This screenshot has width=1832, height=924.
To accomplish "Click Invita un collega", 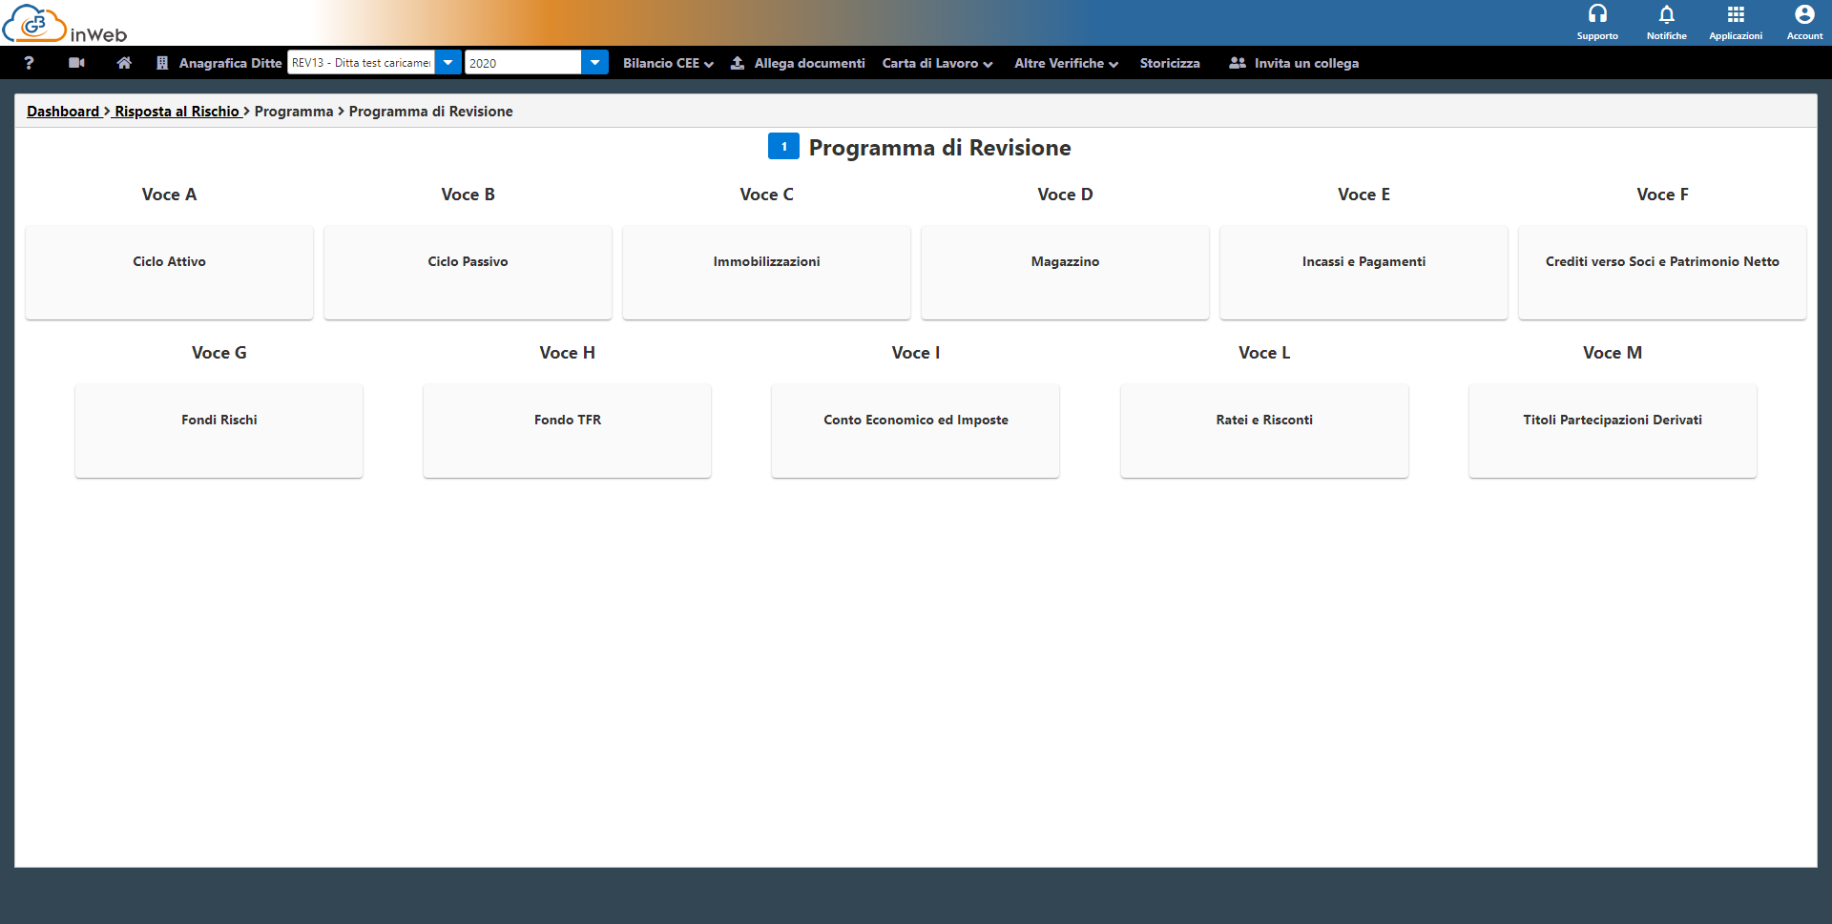I will click(1306, 63).
